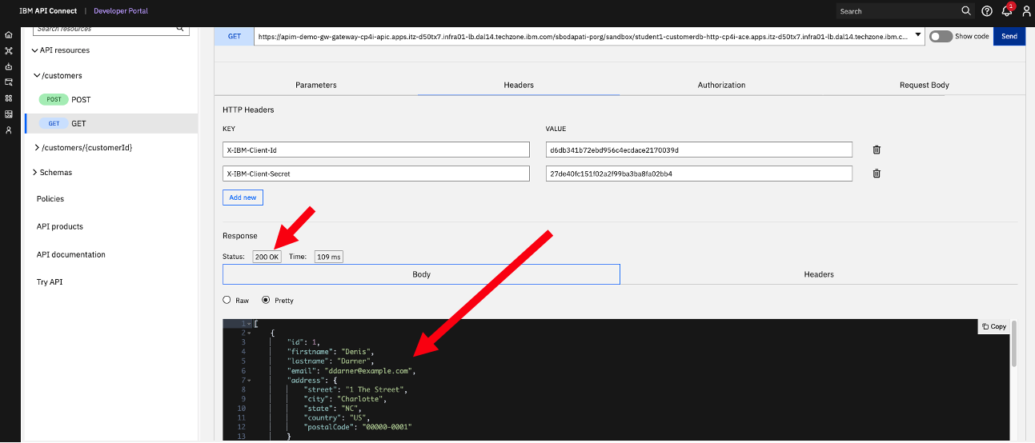1035x443 pixels.
Task: Switch to the Authorization tab
Action: (721, 85)
